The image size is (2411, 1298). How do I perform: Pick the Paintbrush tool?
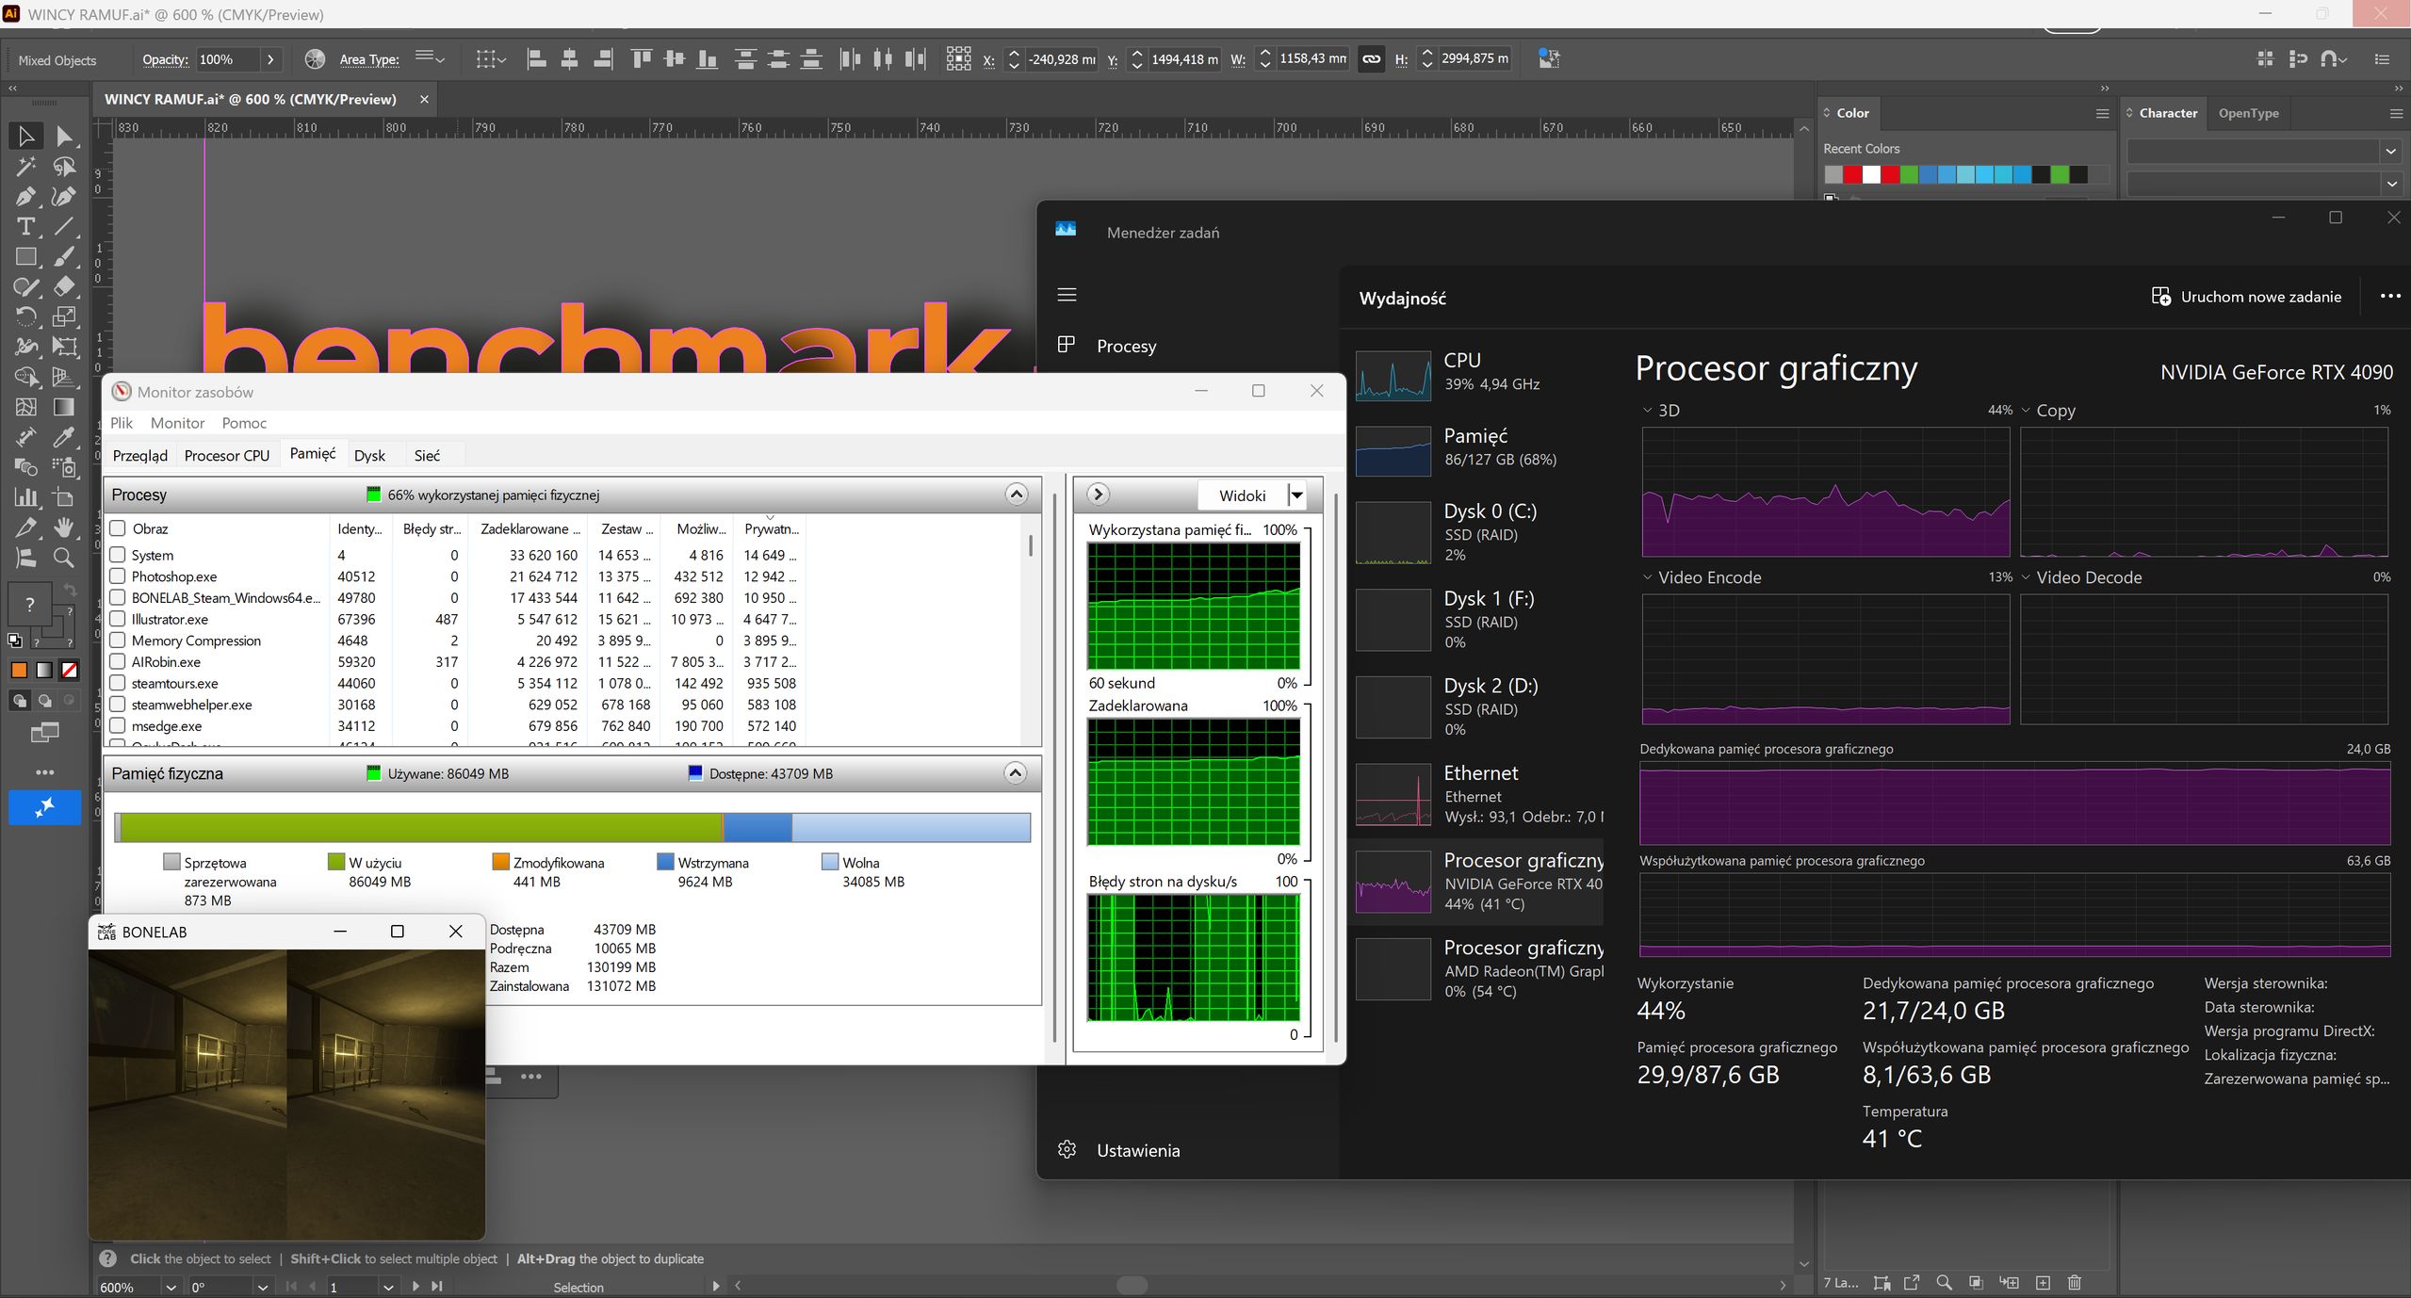64,257
